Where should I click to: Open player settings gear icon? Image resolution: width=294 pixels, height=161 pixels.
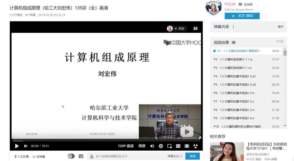pyautogui.click(x=161, y=146)
